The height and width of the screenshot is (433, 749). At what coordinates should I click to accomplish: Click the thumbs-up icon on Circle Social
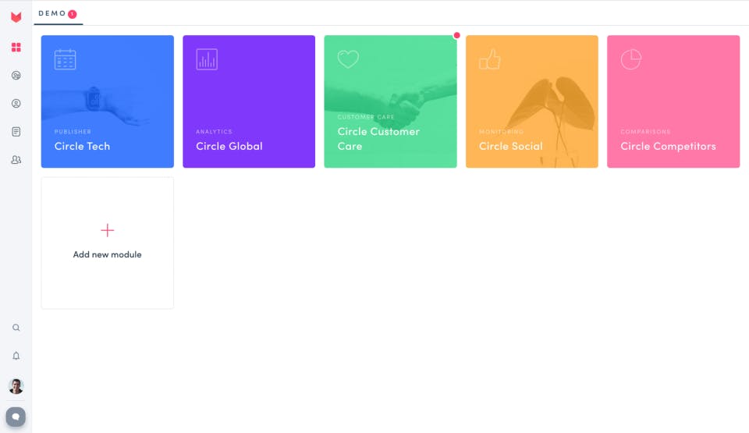[490, 59]
